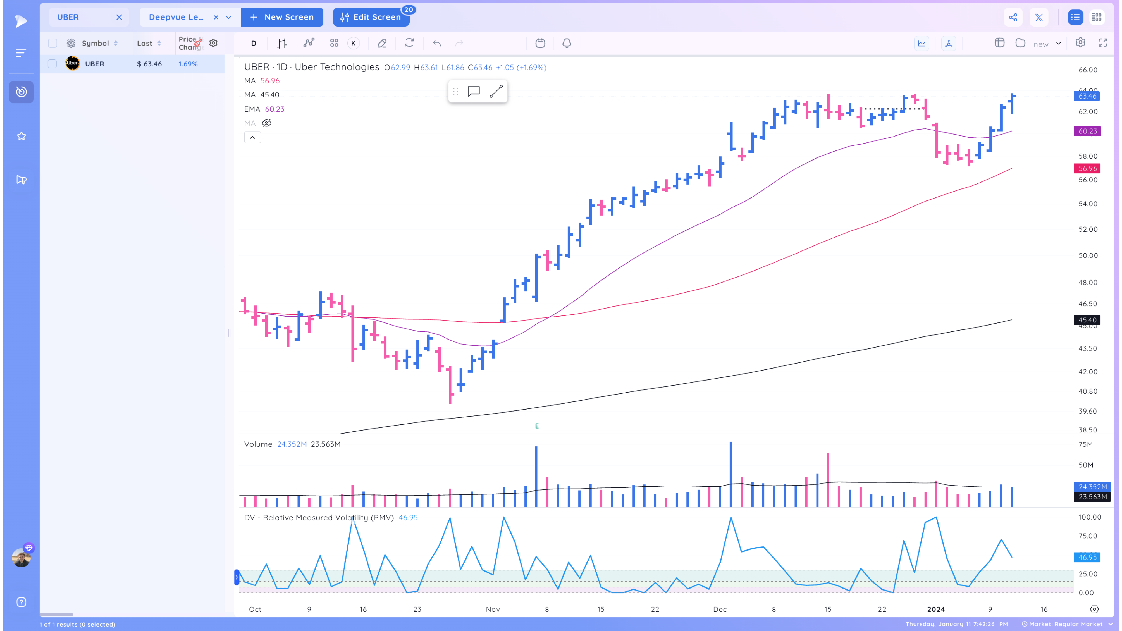Create an alert with bell icon

[567, 43]
